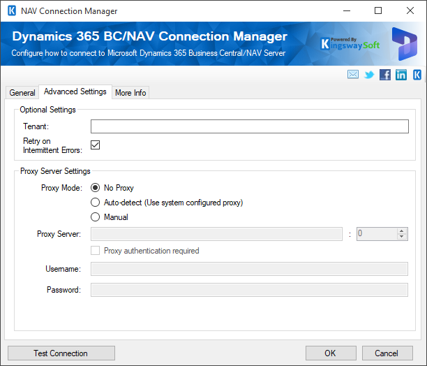The width and height of the screenshot is (427, 366).
Task: Select the Advanced Settings tab
Action: click(75, 91)
